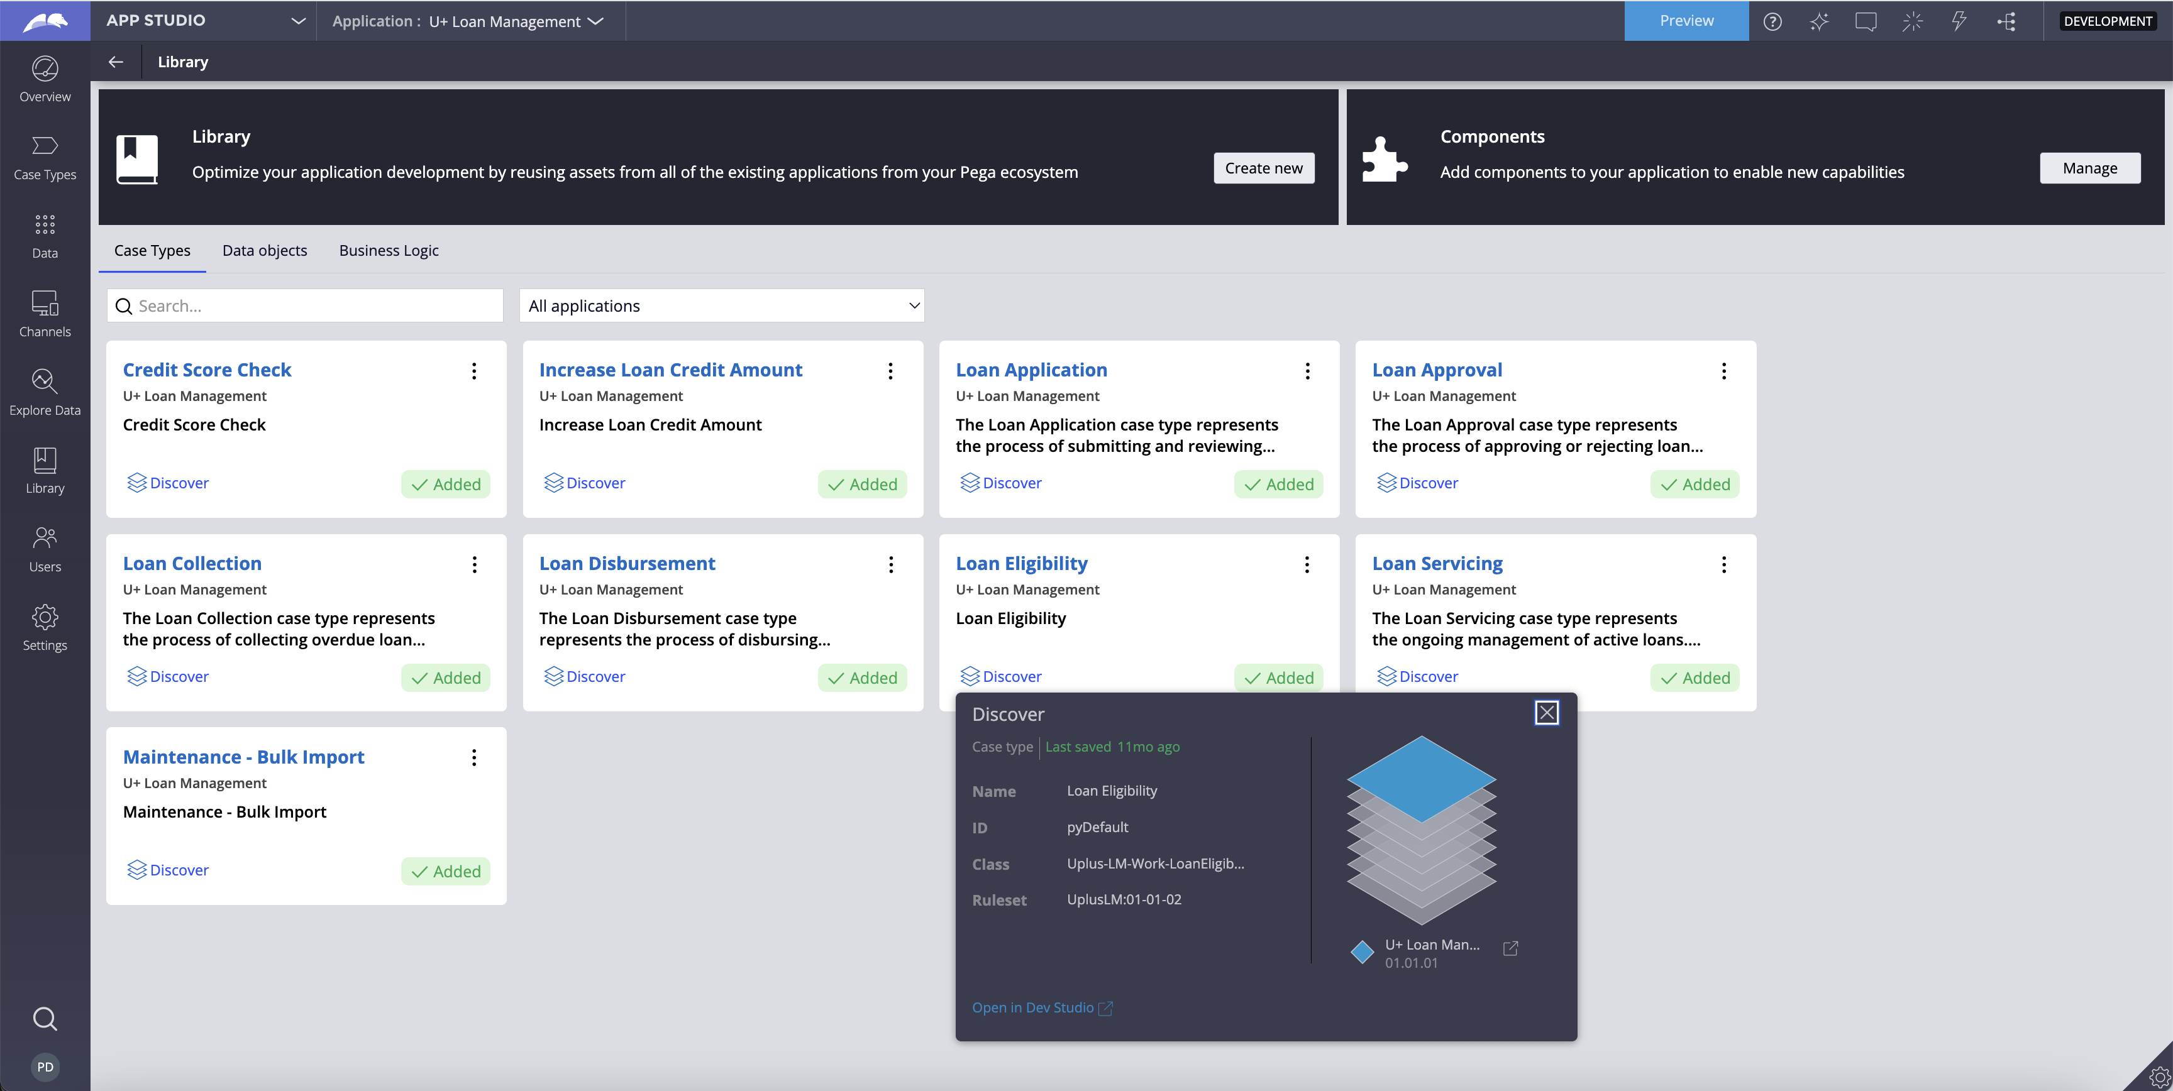Open Case Types in the sidebar
Screen dimensions: 2173x1091
(x=45, y=157)
